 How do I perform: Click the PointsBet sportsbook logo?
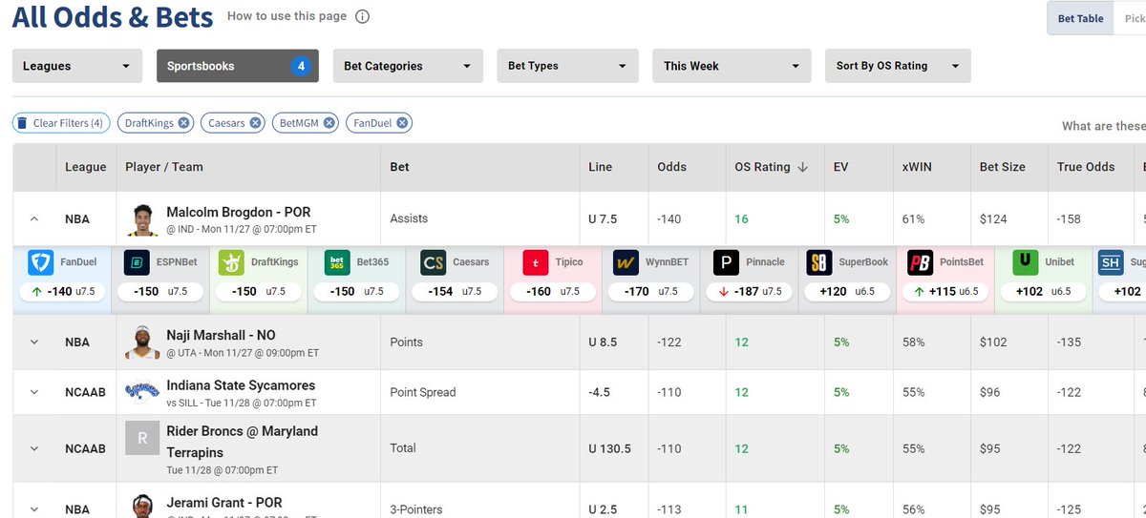pos(920,262)
